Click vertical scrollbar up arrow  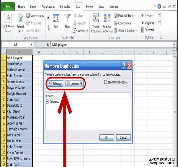tap(175, 53)
